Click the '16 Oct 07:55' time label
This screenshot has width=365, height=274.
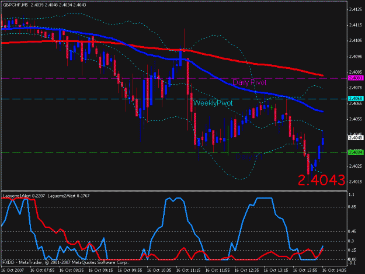click(x=43, y=270)
